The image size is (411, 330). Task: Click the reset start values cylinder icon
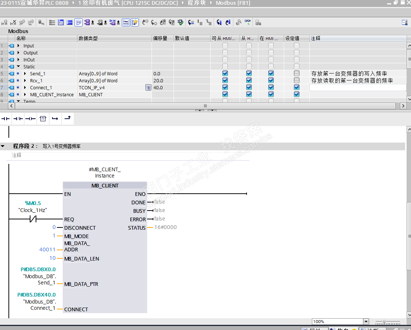41,22
